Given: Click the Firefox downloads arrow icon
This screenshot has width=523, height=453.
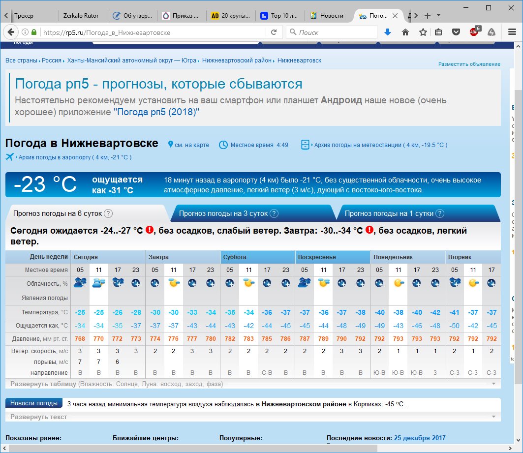Looking at the screenshot, I should (388, 32).
